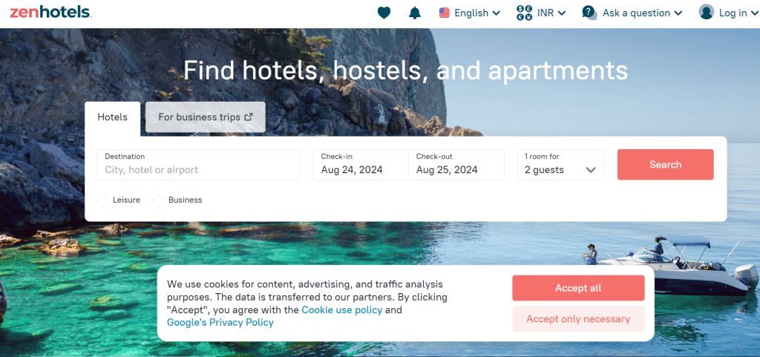Image resolution: width=760 pixels, height=357 pixels.
Task: Go to homepage via zenhotels logo
Action: tap(50, 12)
